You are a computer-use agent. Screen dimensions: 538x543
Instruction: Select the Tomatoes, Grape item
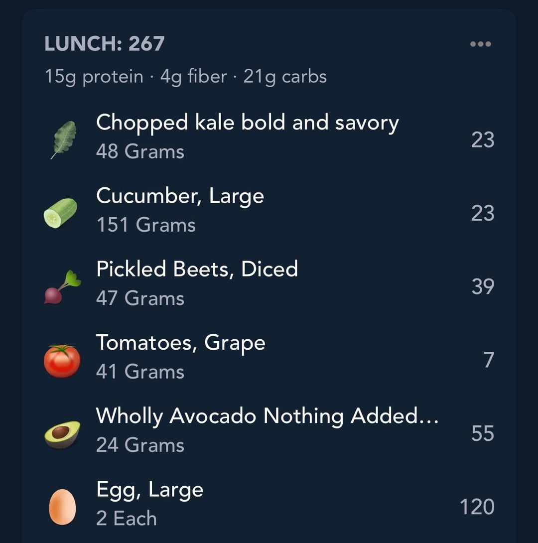180,343
